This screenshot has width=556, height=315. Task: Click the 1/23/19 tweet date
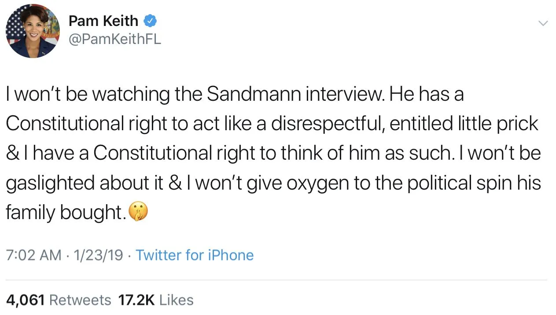99,255
